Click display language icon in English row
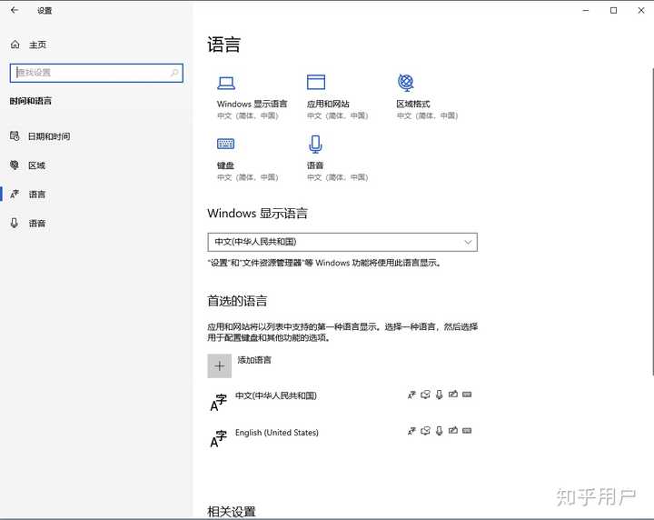 411,431
